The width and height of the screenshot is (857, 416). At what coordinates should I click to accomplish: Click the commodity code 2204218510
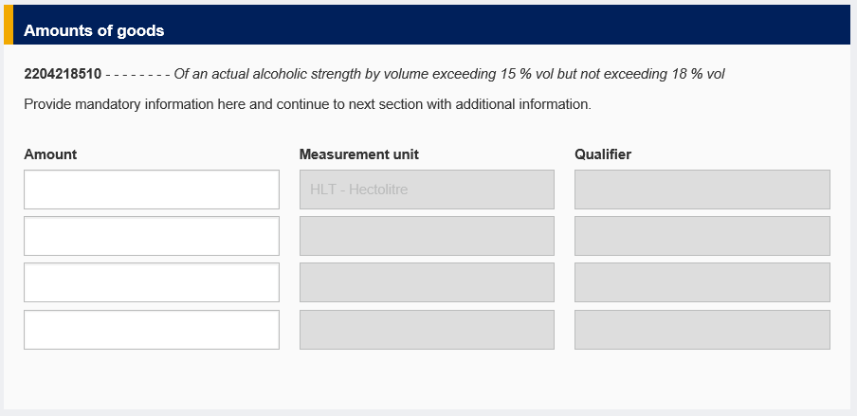pos(63,74)
